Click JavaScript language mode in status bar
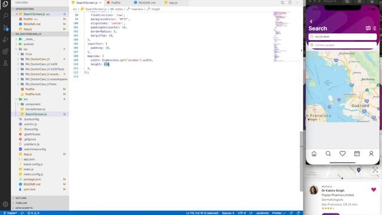Screen dimensions: 382x215 [262, 213]
